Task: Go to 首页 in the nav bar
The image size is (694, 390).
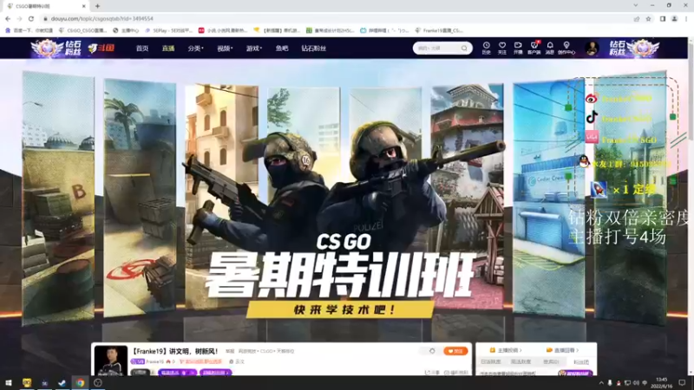Action: (142, 49)
